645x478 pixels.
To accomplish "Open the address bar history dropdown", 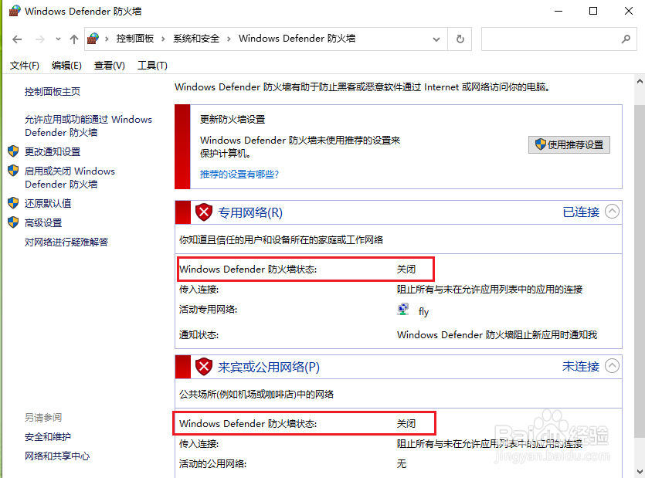I will (x=436, y=39).
